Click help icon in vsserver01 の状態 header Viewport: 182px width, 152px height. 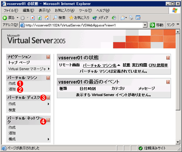(168, 58)
